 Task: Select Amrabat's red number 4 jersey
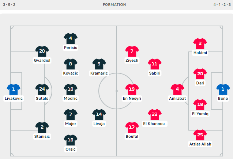tap(177, 89)
